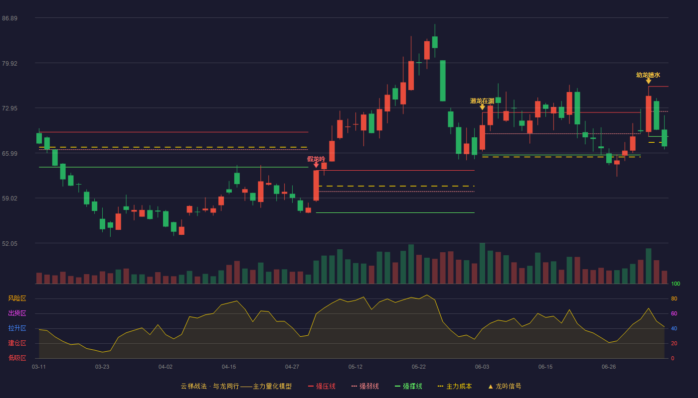Image resolution: width=698 pixels, height=398 pixels.
Task: Toggle the 强压线 legend entry
Action: pyautogui.click(x=322, y=387)
